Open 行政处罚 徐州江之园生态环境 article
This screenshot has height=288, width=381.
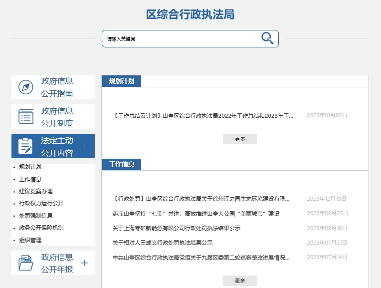coord(201,199)
